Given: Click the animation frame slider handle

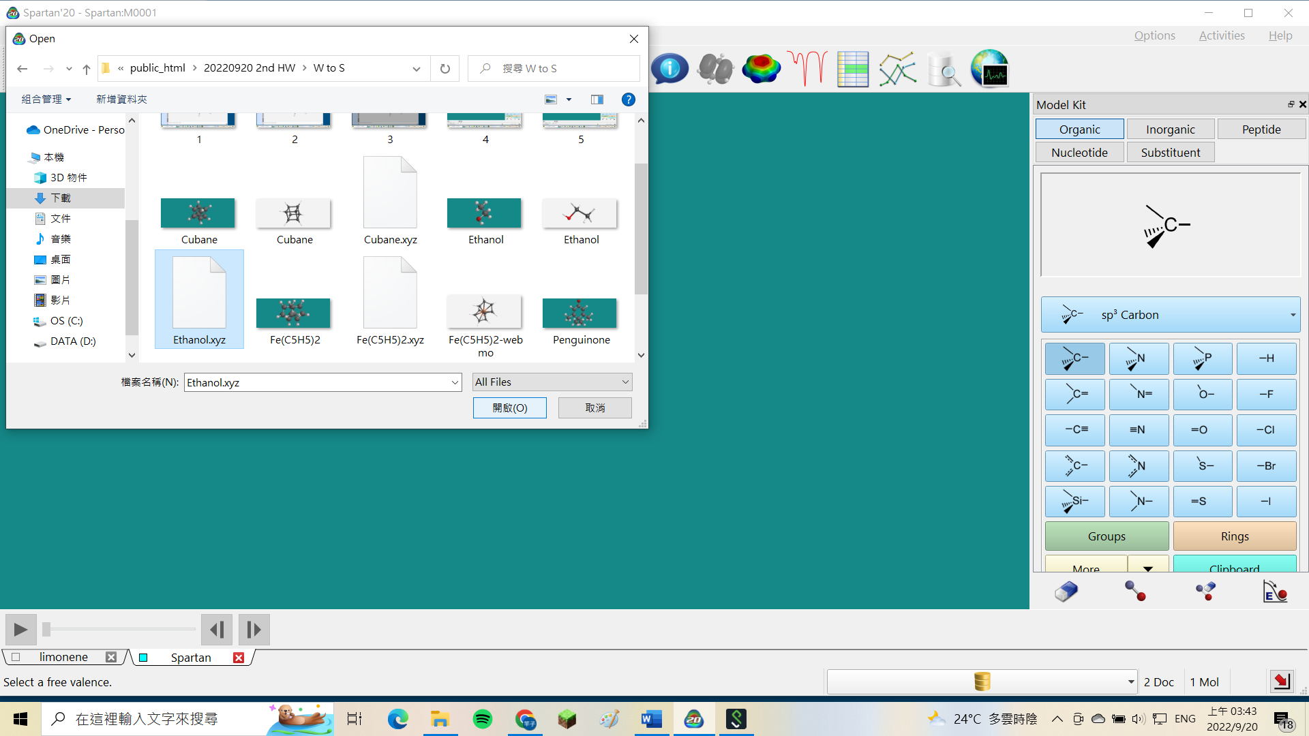Looking at the screenshot, I should point(46,629).
